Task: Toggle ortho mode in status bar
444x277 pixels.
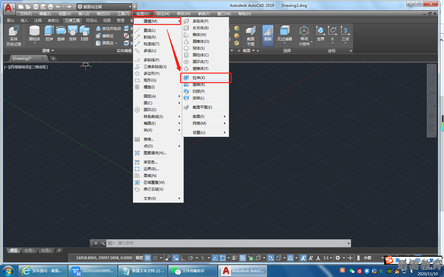Action: coord(183,258)
